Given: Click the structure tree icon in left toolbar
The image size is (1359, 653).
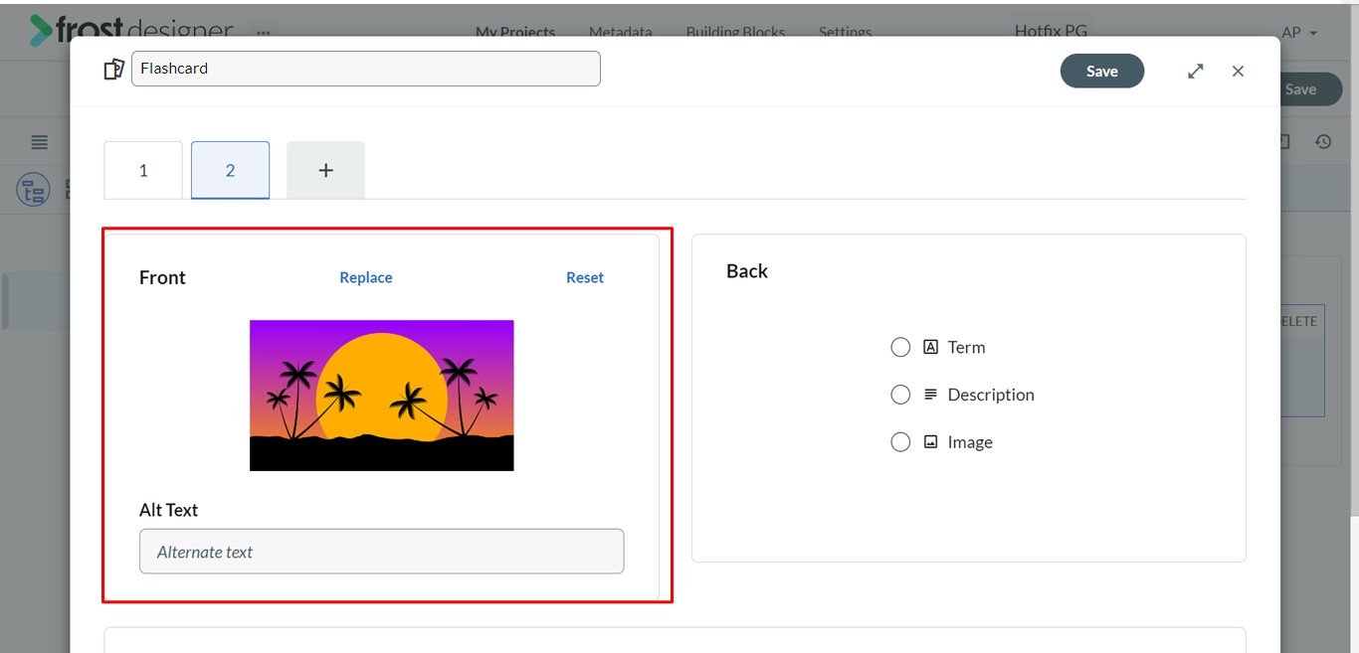Looking at the screenshot, I should [33, 190].
